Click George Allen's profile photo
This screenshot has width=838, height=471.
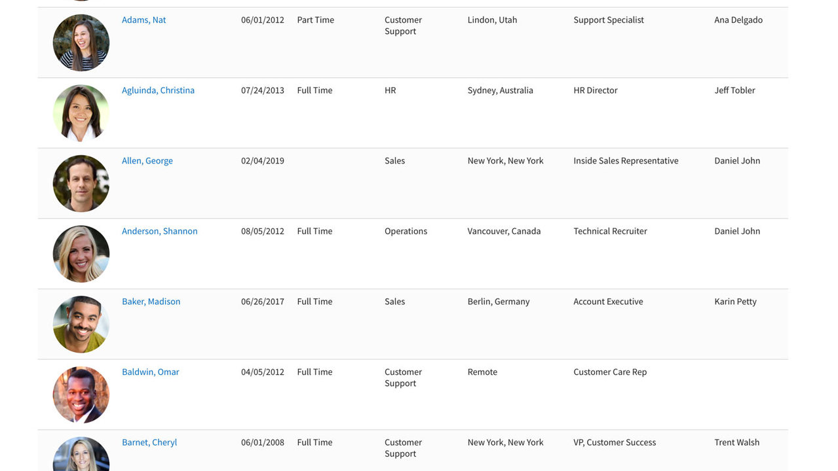[x=81, y=184]
